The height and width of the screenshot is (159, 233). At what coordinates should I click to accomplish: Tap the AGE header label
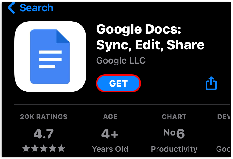(x=110, y=117)
